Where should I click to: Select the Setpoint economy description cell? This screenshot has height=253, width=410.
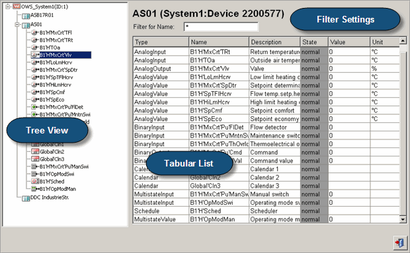pyautogui.click(x=274, y=119)
